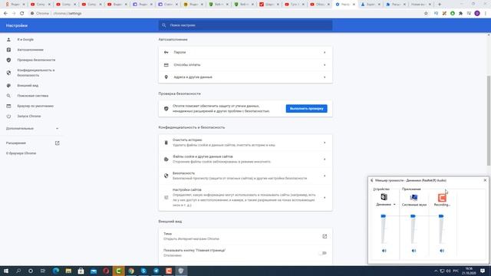Mute the Recording app in mixer
This screenshot has width=491, height=276.
(442, 251)
